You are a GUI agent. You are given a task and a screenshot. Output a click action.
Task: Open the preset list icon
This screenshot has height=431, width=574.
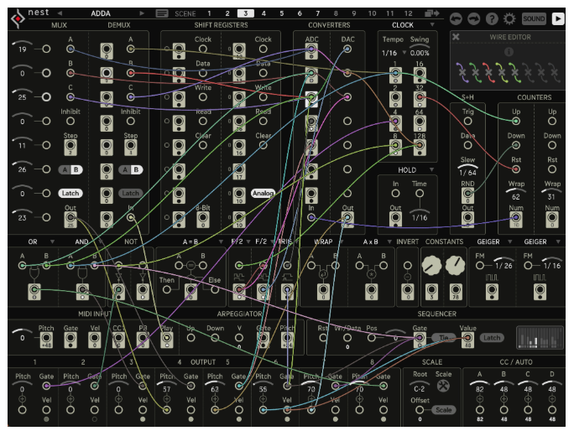[x=162, y=13]
